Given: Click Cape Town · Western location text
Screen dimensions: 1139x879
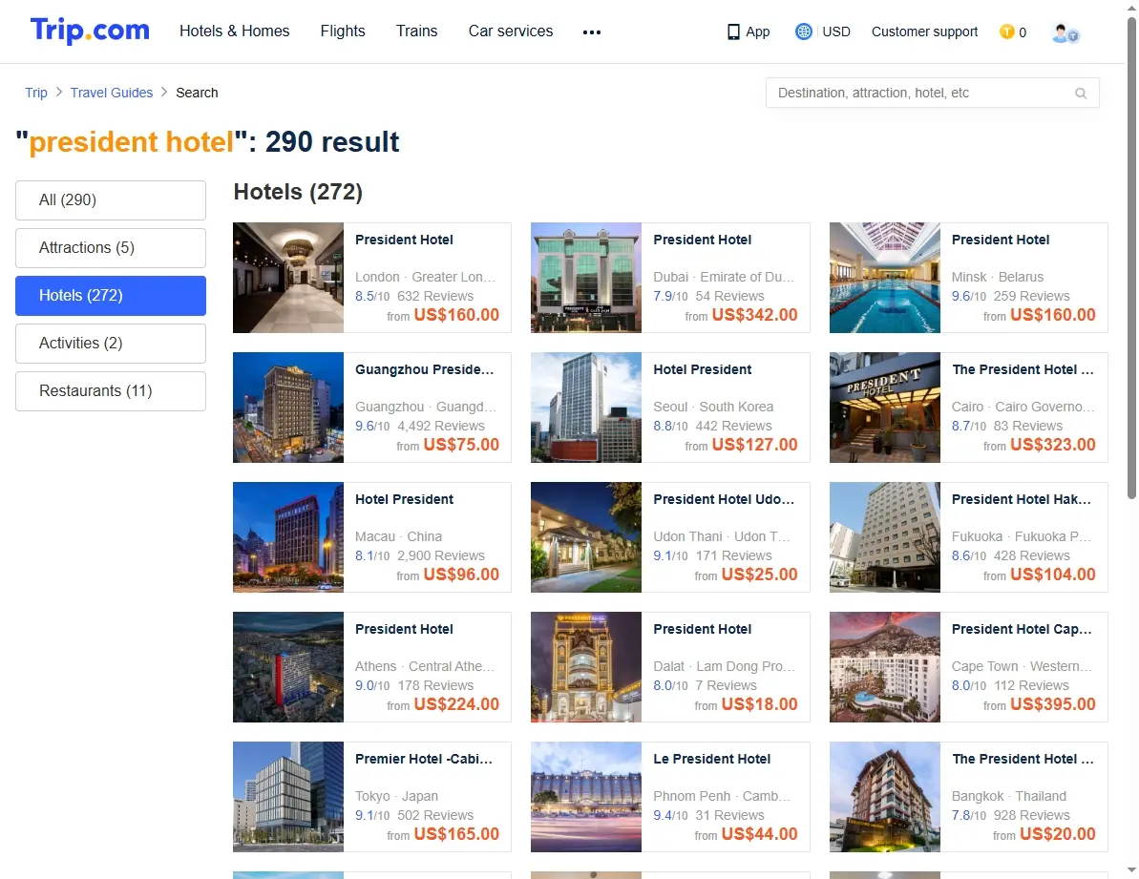Looking at the screenshot, I should tap(1022, 666).
